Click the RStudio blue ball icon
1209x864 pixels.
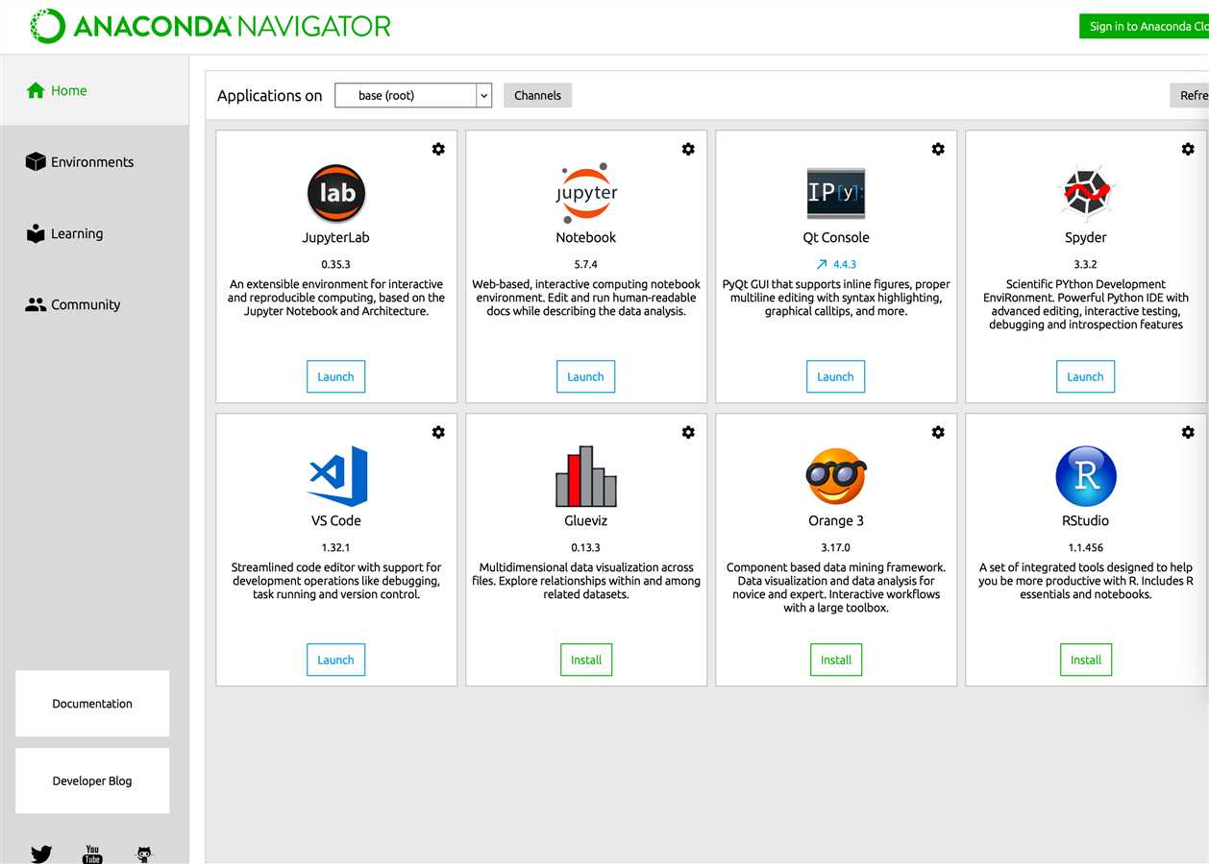click(x=1086, y=476)
